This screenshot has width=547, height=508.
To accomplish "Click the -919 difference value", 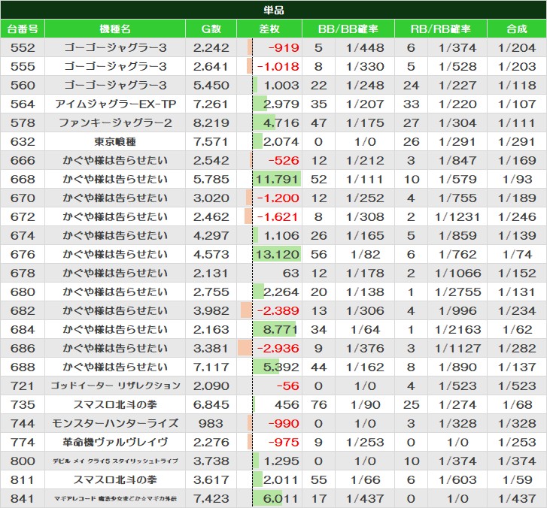I will click(284, 48).
